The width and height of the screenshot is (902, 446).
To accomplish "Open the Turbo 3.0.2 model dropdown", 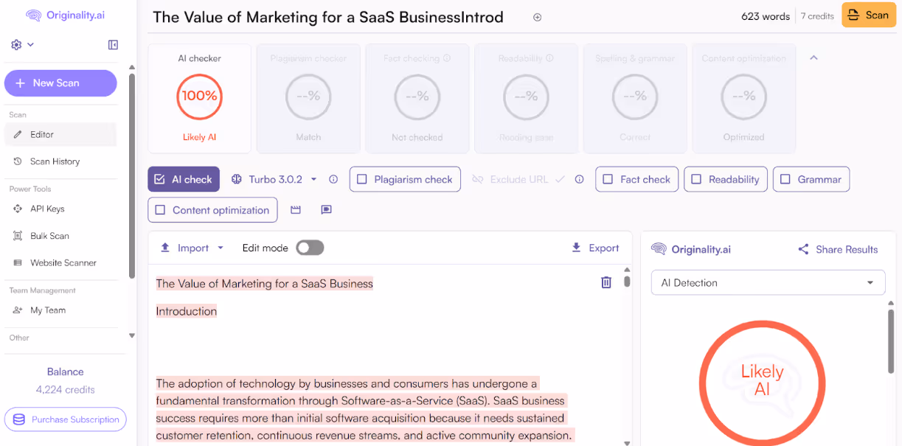I will pos(274,179).
